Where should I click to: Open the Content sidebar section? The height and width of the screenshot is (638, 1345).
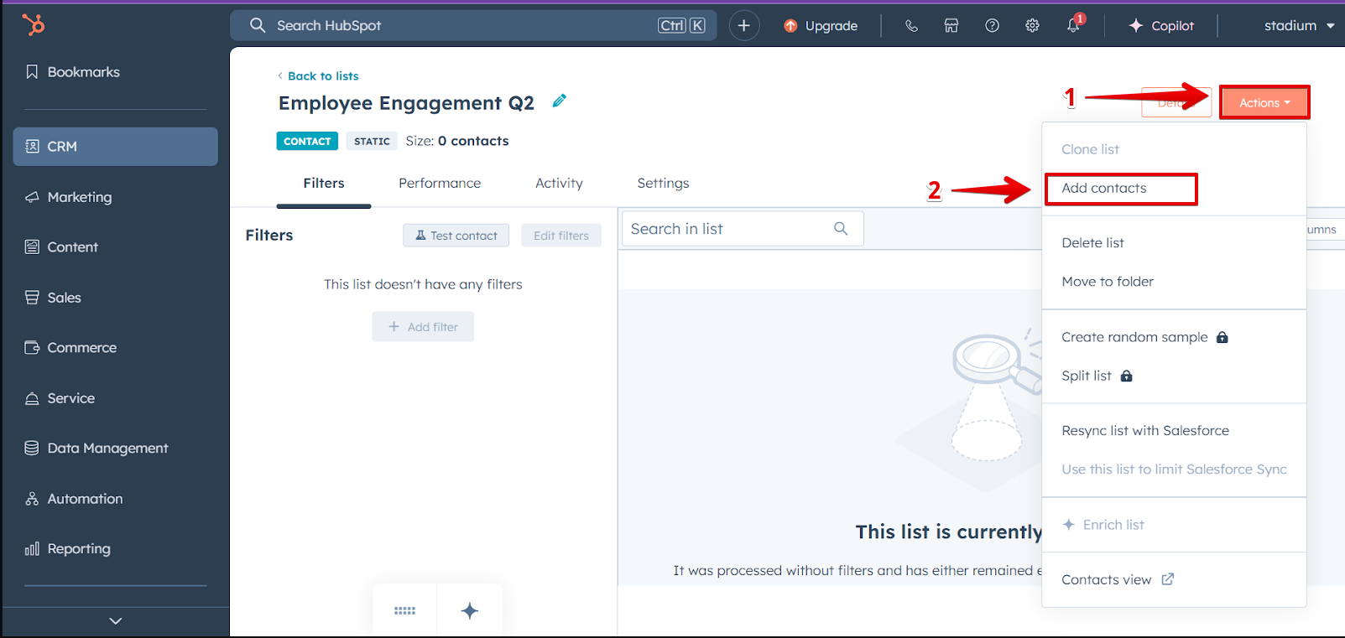pyautogui.click(x=62, y=247)
